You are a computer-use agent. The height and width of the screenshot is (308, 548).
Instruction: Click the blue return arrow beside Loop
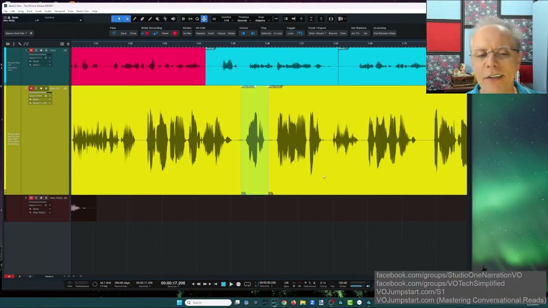[300, 33]
